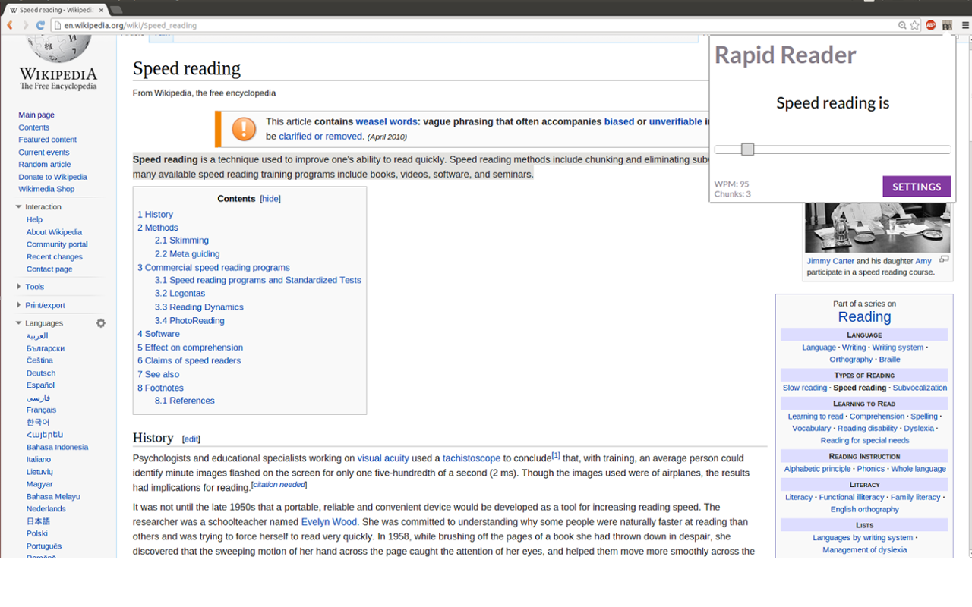
Task: Enlarge the Jimmy Carter image via magnify icon
Action: click(x=944, y=259)
